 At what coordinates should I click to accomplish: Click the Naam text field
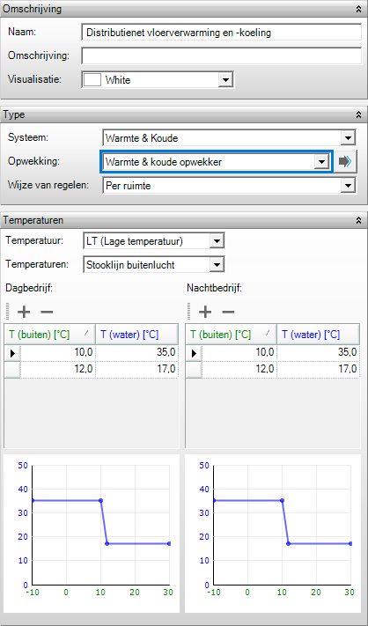click(222, 33)
